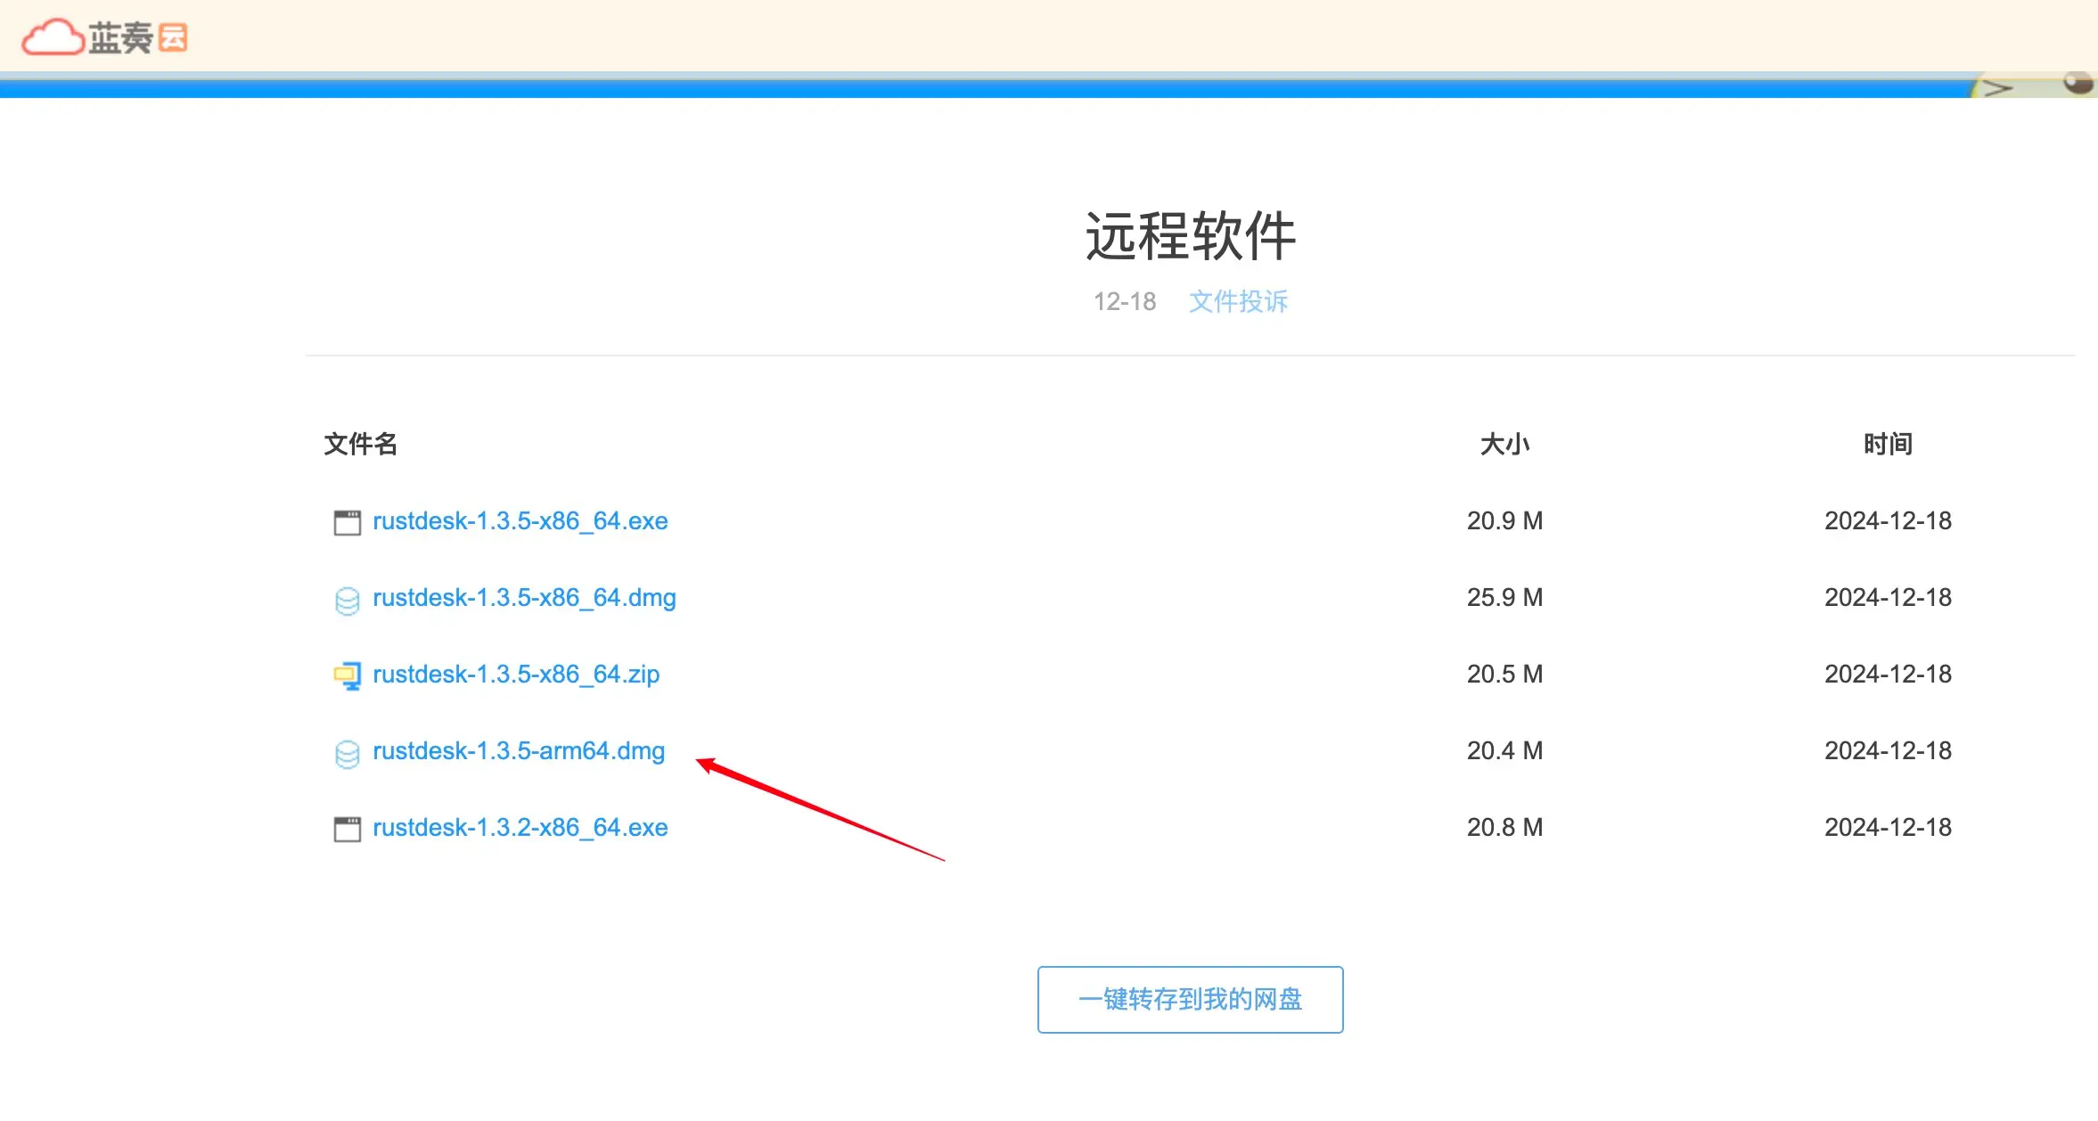The width and height of the screenshot is (2098, 1121).
Task: Click the Lanzou cloud logo
Action: [x=104, y=37]
